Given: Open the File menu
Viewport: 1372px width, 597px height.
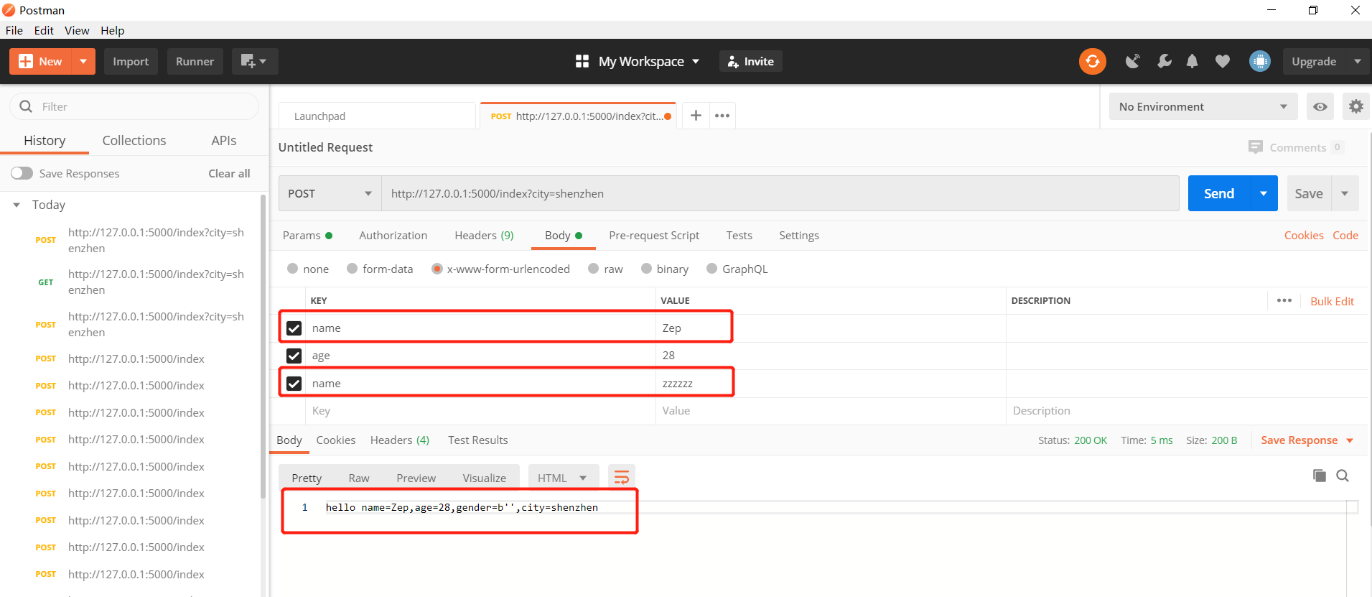Looking at the screenshot, I should point(14,30).
